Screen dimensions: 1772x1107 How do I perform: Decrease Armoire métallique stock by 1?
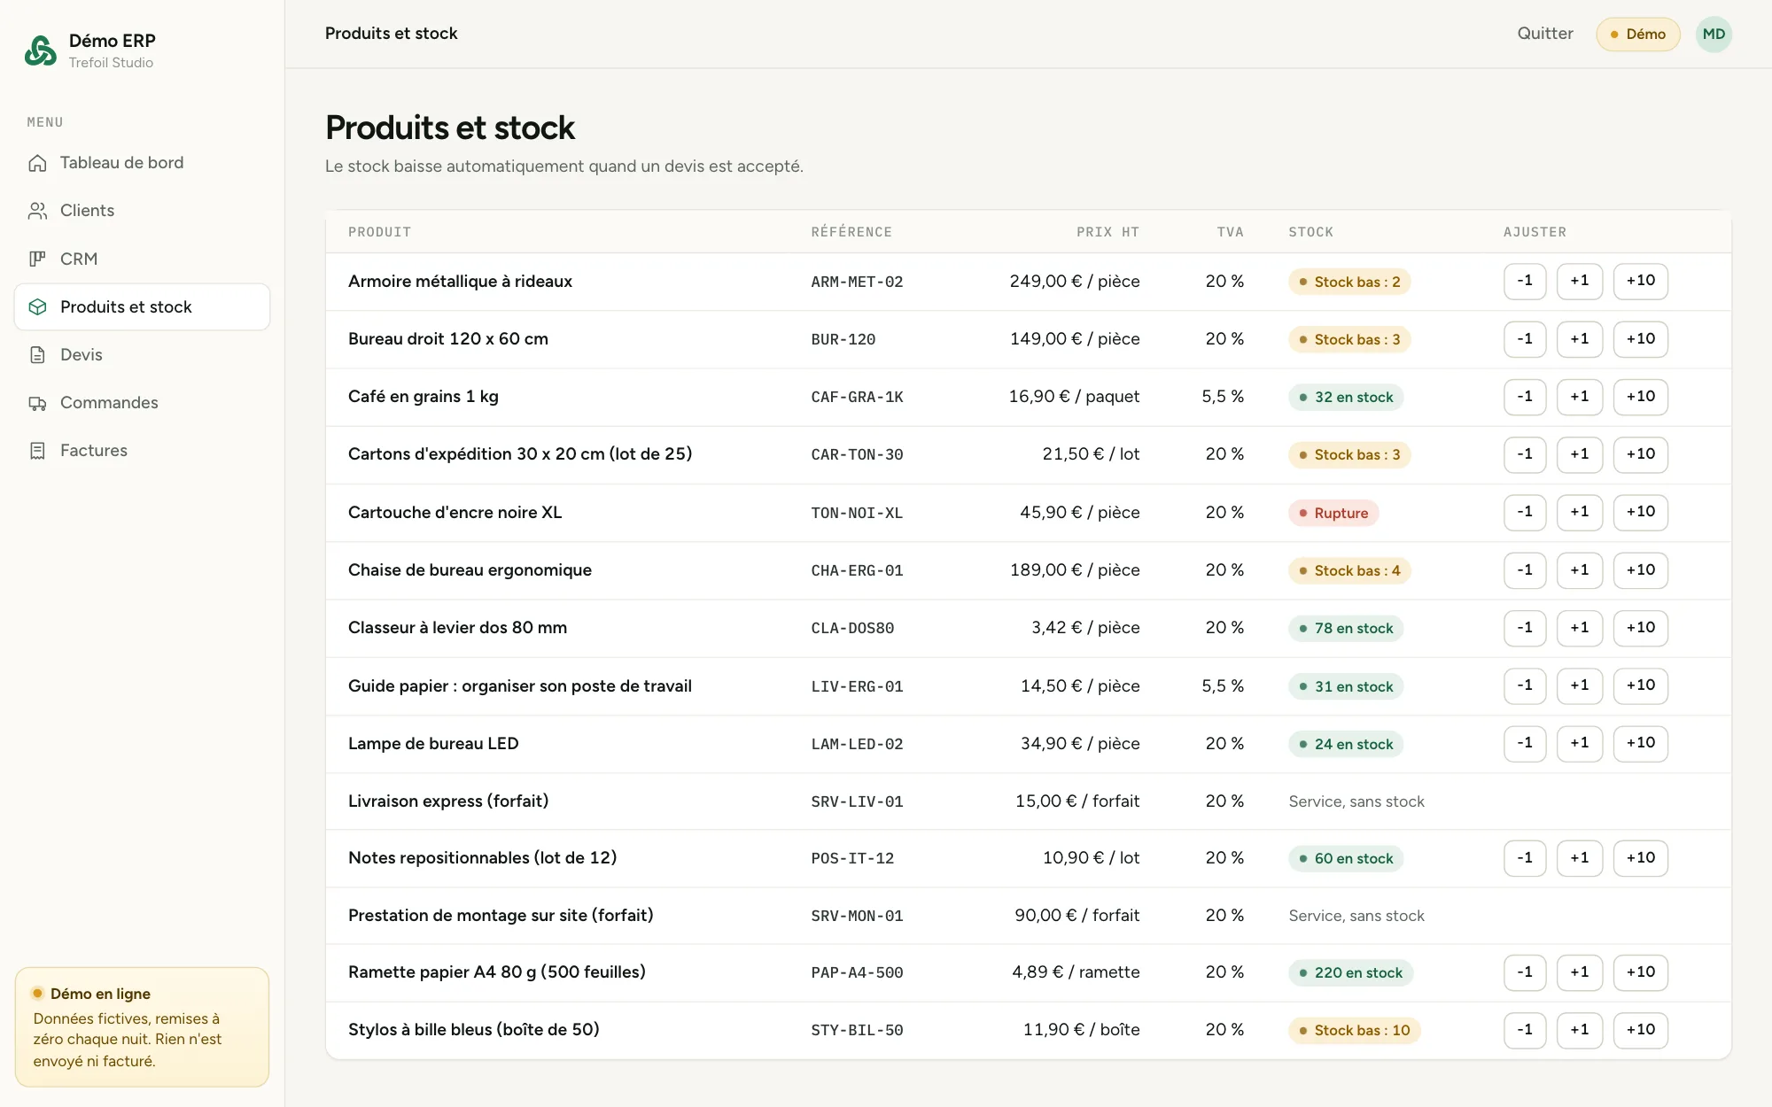click(x=1525, y=281)
